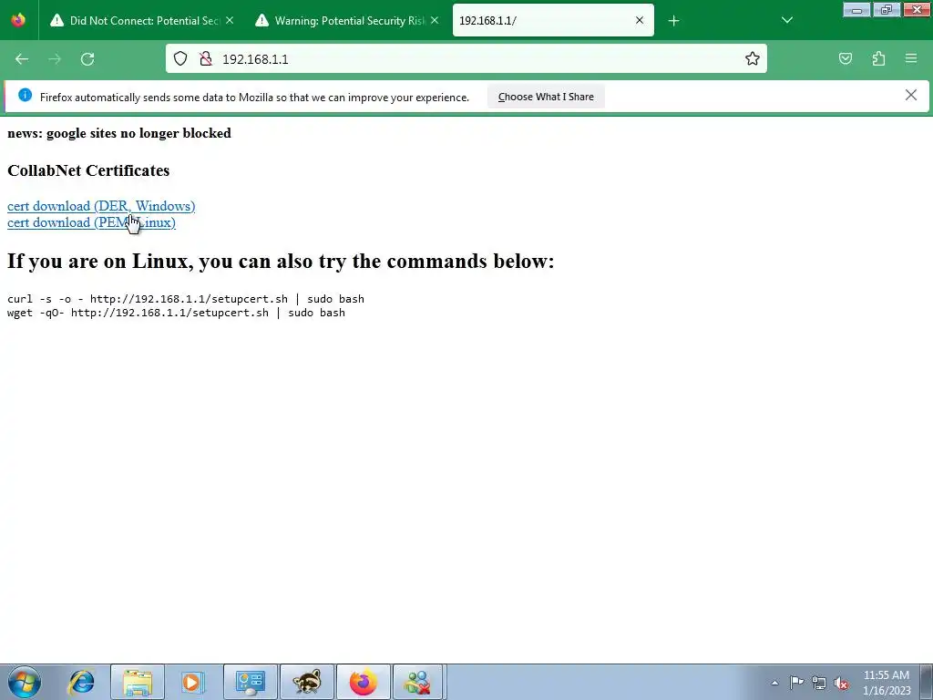Expand the list all tabs chevron

tap(786, 20)
